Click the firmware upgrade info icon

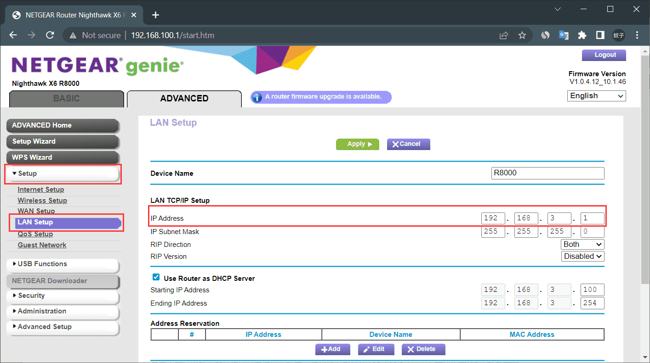click(x=258, y=97)
